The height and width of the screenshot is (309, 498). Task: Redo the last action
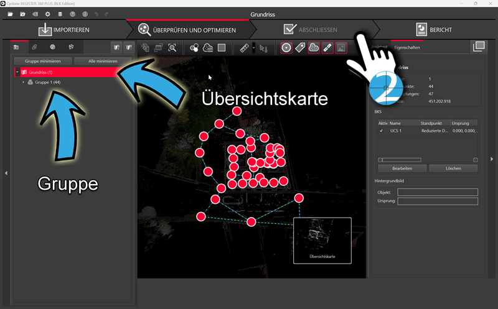pyautogui.click(x=106, y=14)
